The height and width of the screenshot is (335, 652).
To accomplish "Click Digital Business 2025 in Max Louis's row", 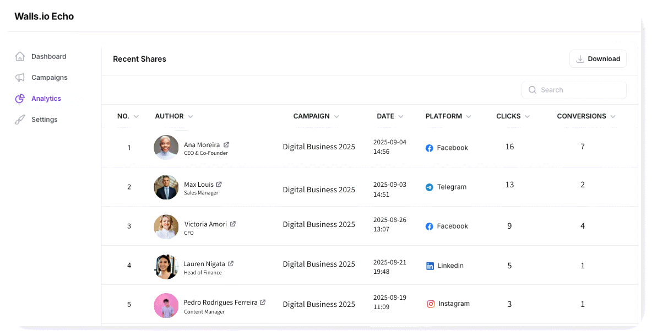I will (x=318, y=190).
